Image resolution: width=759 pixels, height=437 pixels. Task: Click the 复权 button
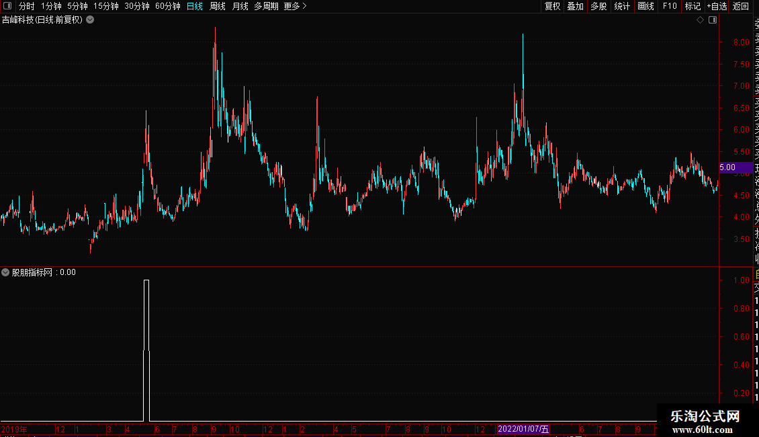coord(552,6)
